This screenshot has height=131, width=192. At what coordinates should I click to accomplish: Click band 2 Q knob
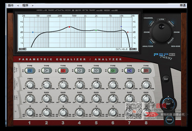click(x=47, y=113)
